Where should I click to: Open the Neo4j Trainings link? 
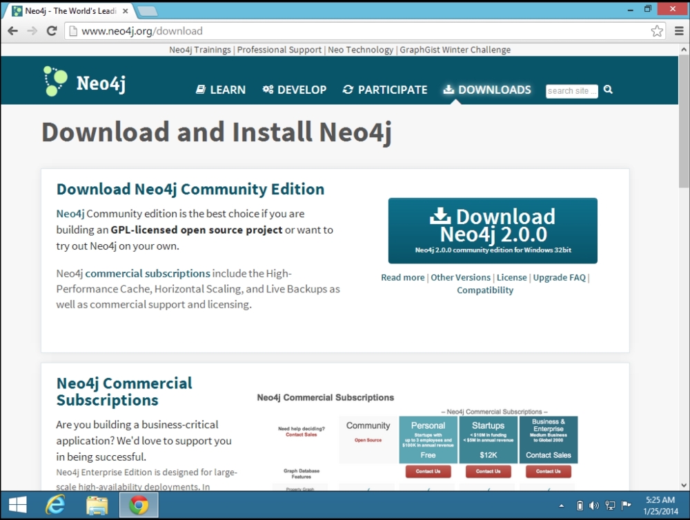(x=200, y=50)
